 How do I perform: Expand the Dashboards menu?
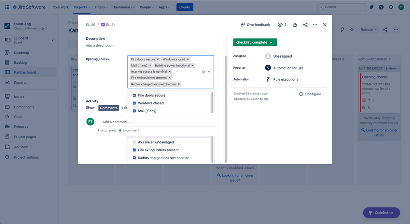pos(124,7)
